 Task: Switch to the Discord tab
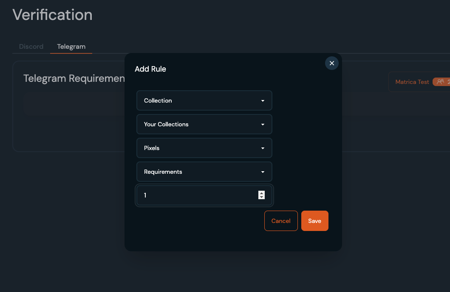click(x=31, y=47)
